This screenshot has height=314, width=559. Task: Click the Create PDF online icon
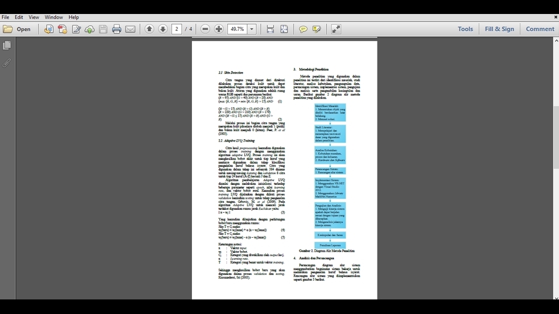coord(49,29)
